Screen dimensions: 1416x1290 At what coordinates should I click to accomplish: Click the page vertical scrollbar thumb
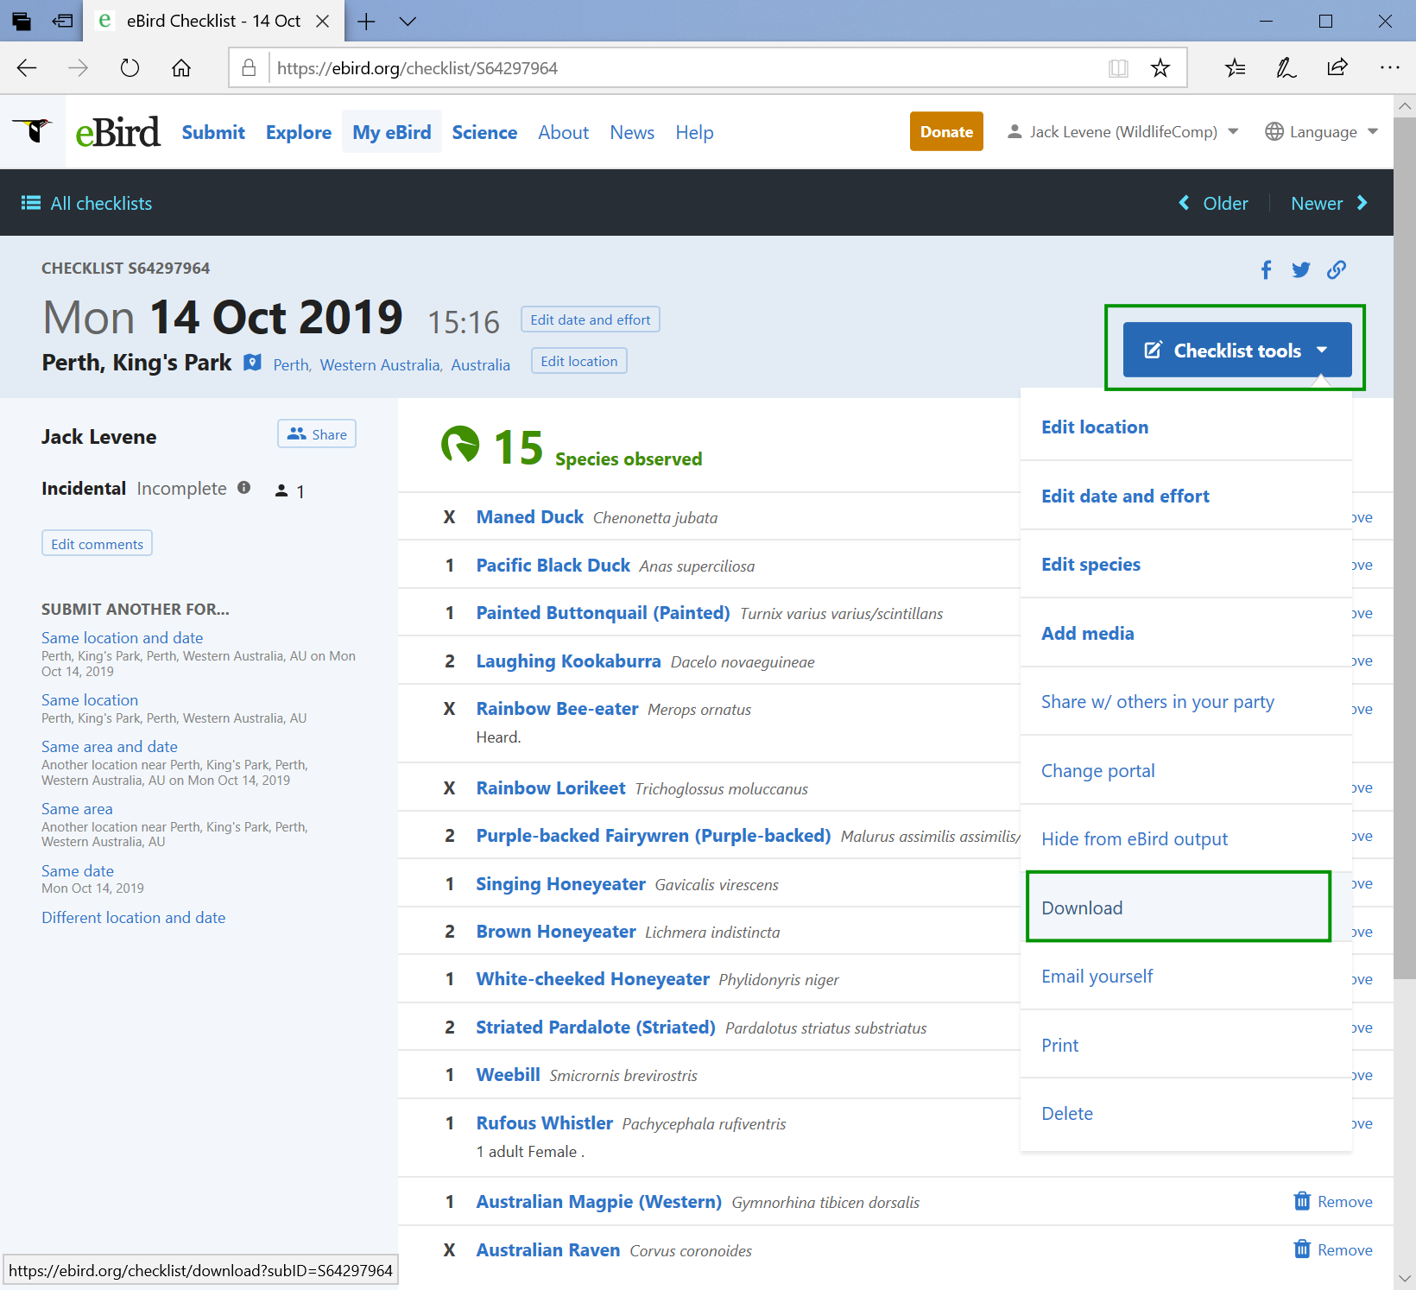pyautogui.click(x=1405, y=548)
